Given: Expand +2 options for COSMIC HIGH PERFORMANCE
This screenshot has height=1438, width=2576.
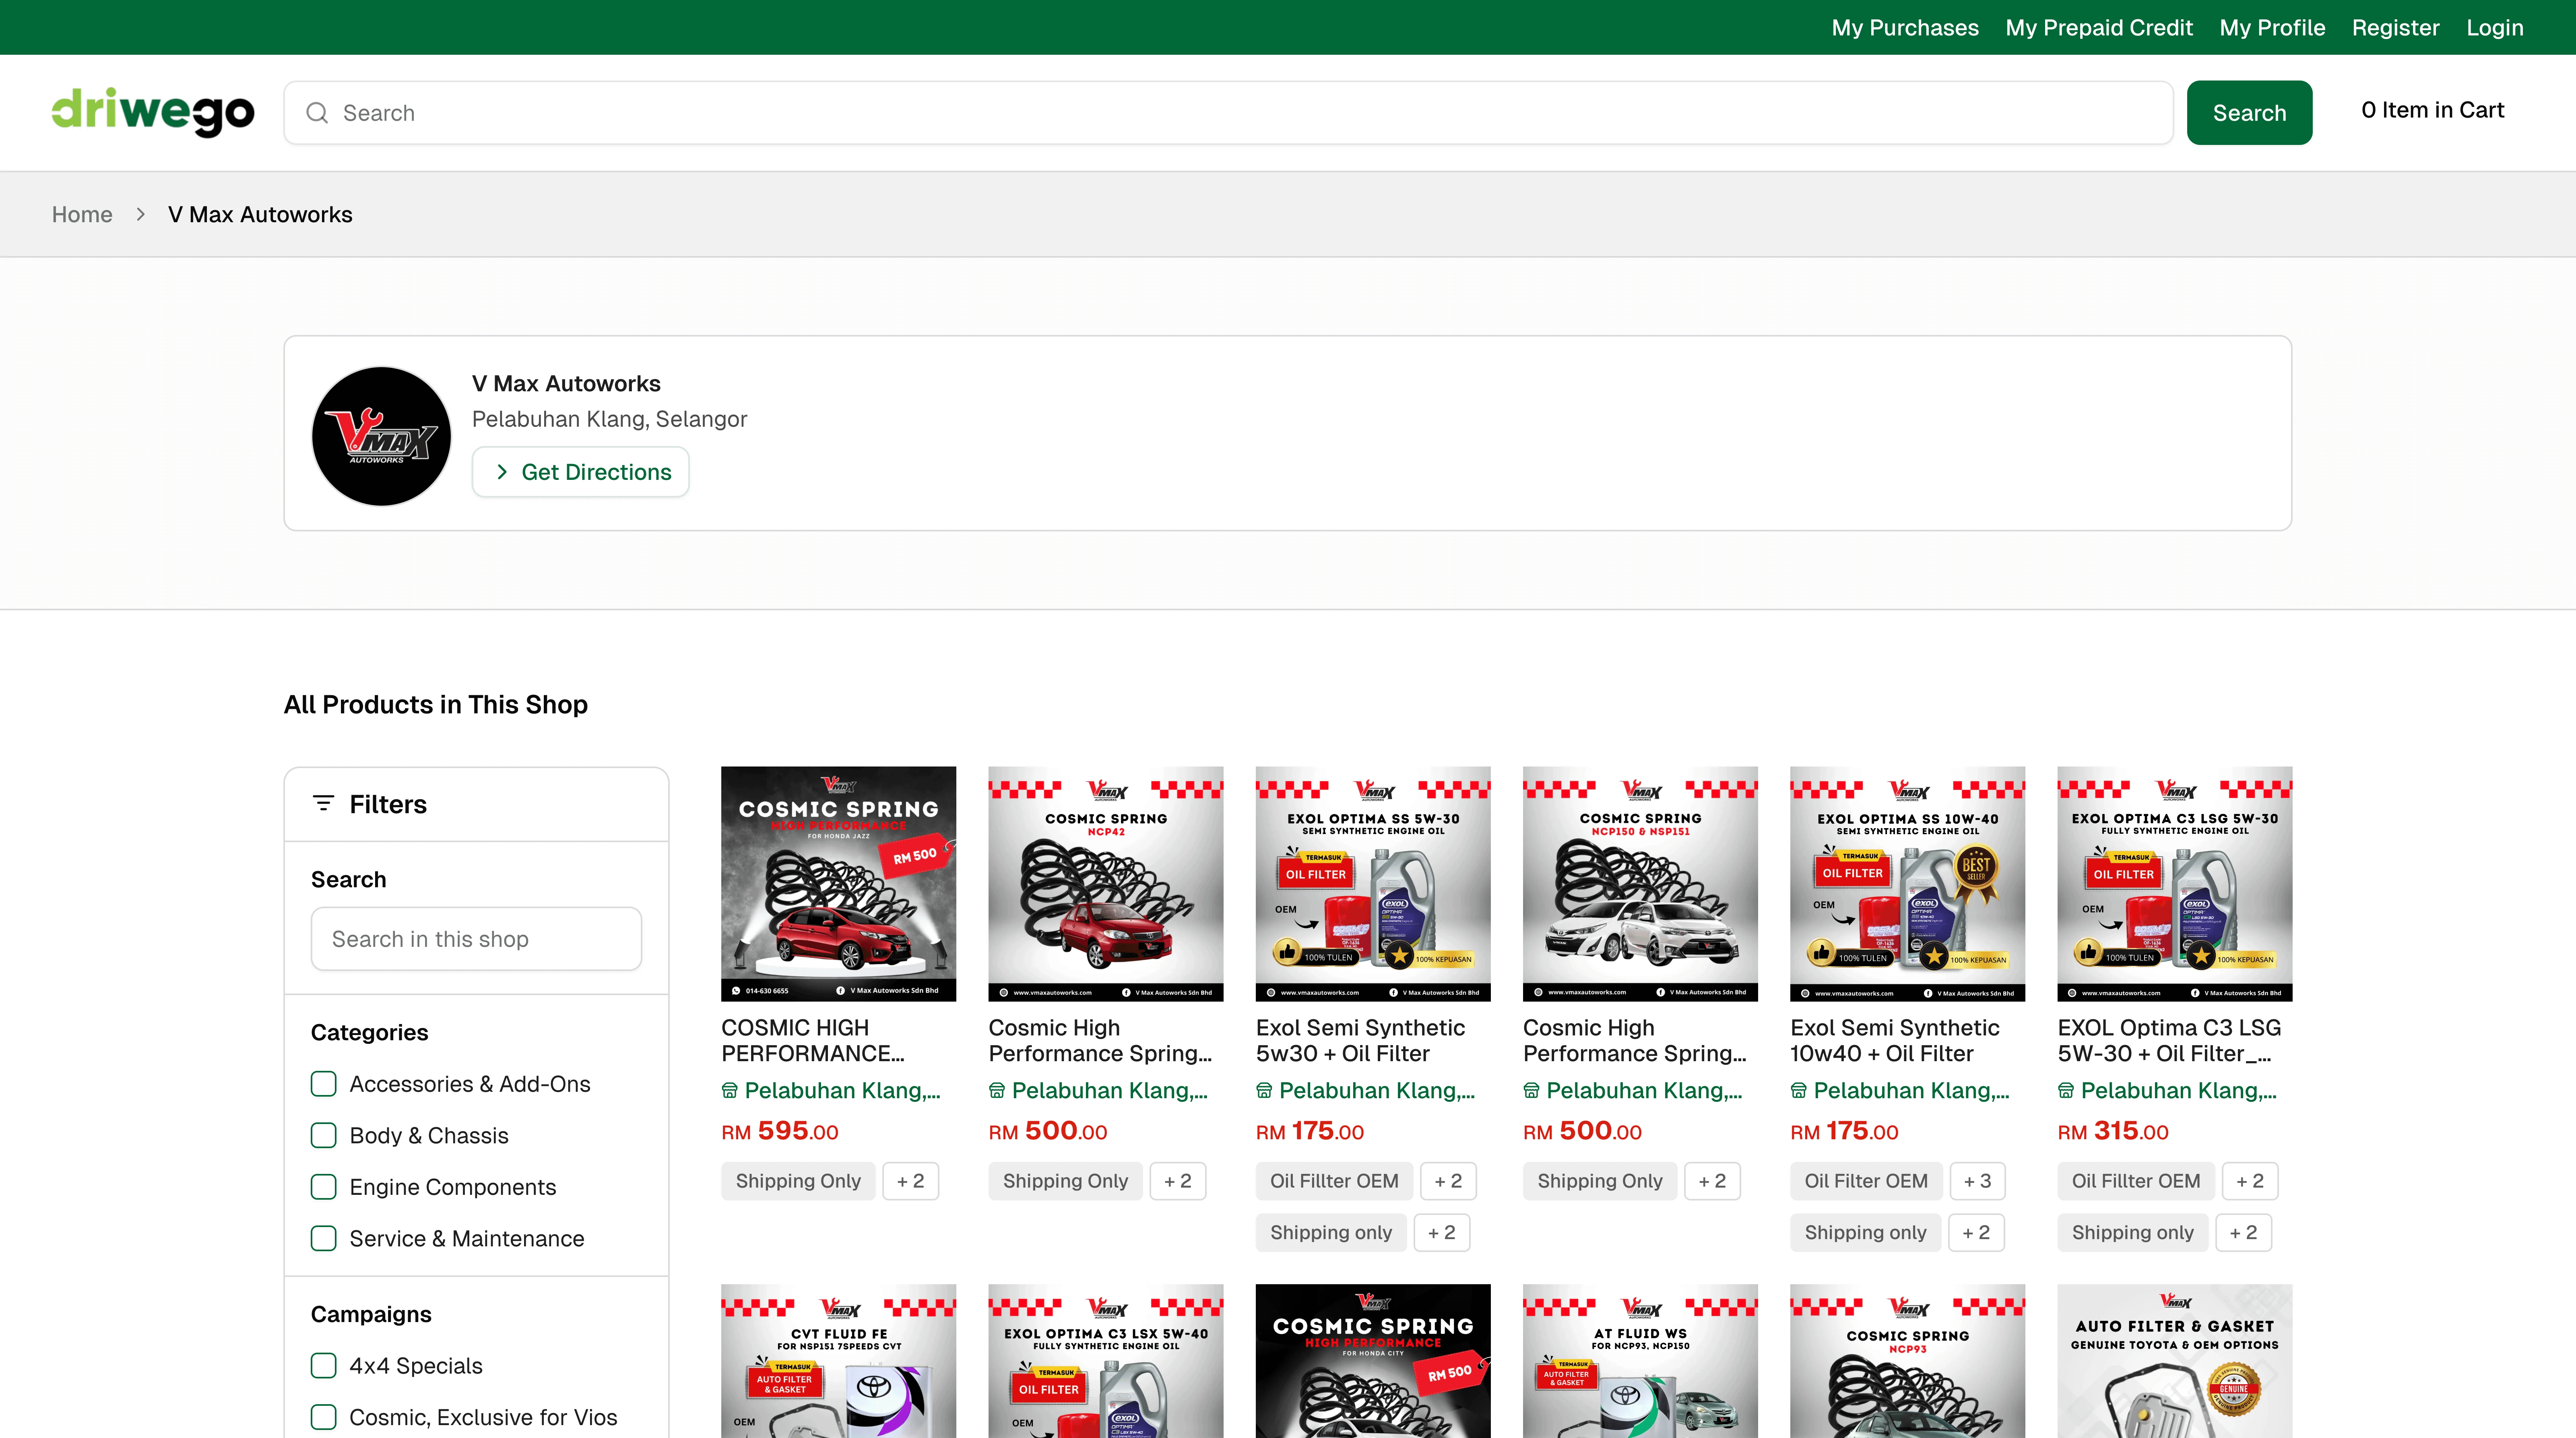Looking at the screenshot, I should click(x=910, y=1181).
